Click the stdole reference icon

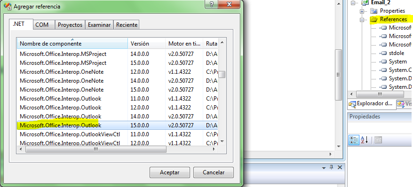click(x=383, y=53)
